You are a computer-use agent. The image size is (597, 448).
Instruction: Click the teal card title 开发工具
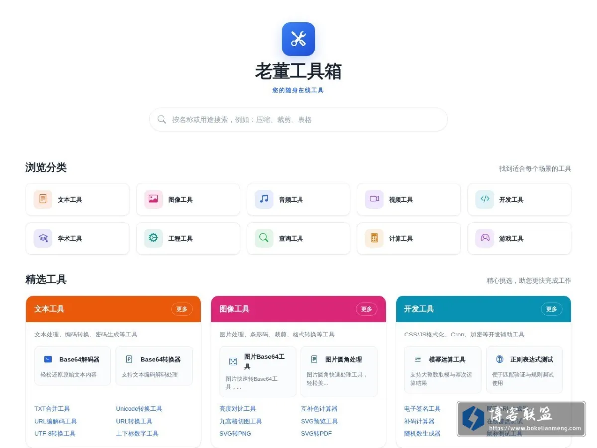coord(419,309)
